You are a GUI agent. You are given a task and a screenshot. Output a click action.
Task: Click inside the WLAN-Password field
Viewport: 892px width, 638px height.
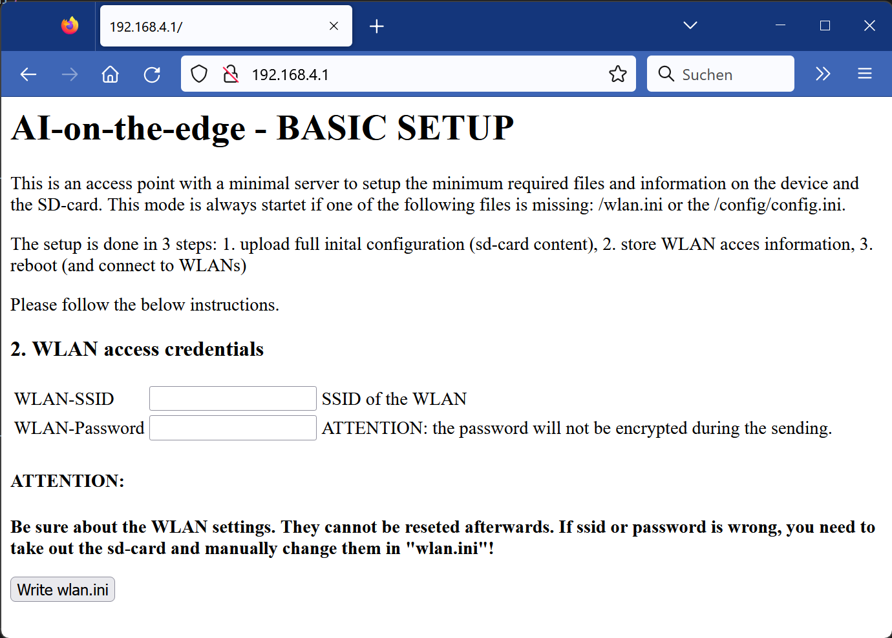coord(232,427)
